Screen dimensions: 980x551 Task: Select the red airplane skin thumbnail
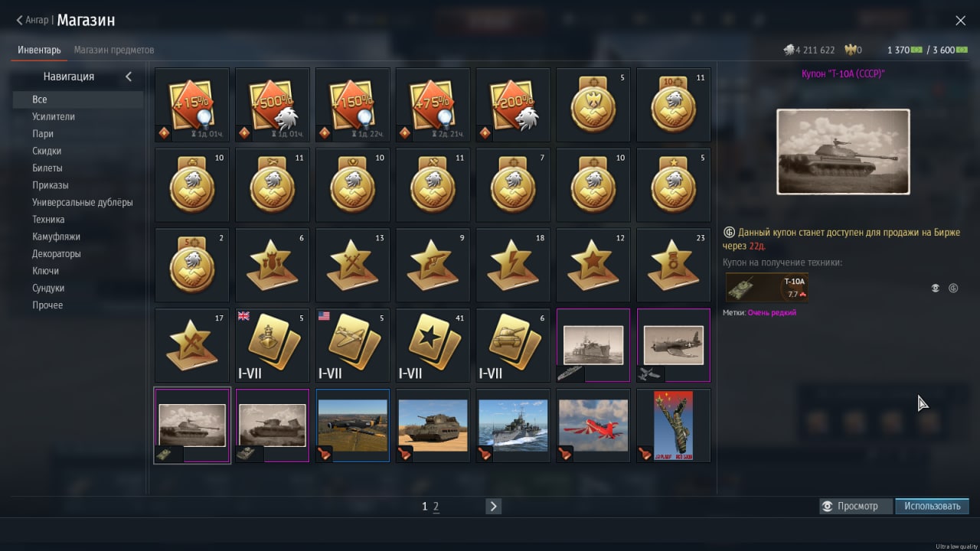pyautogui.click(x=593, y=425)
